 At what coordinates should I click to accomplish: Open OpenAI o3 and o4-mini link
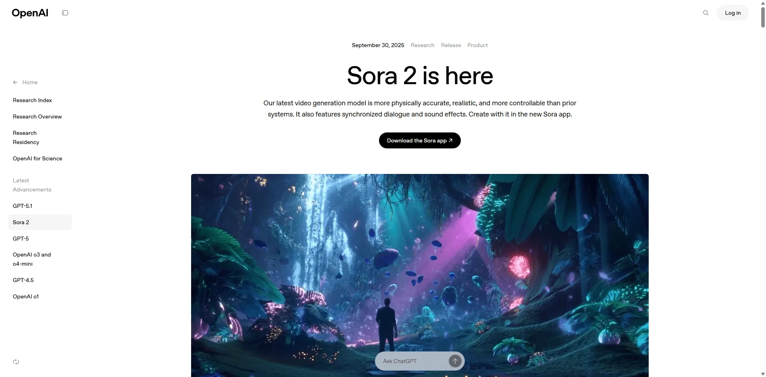32,259
